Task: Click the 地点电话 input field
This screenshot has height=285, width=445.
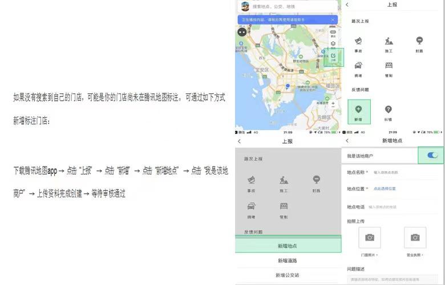Action: (x=403, y=207)
